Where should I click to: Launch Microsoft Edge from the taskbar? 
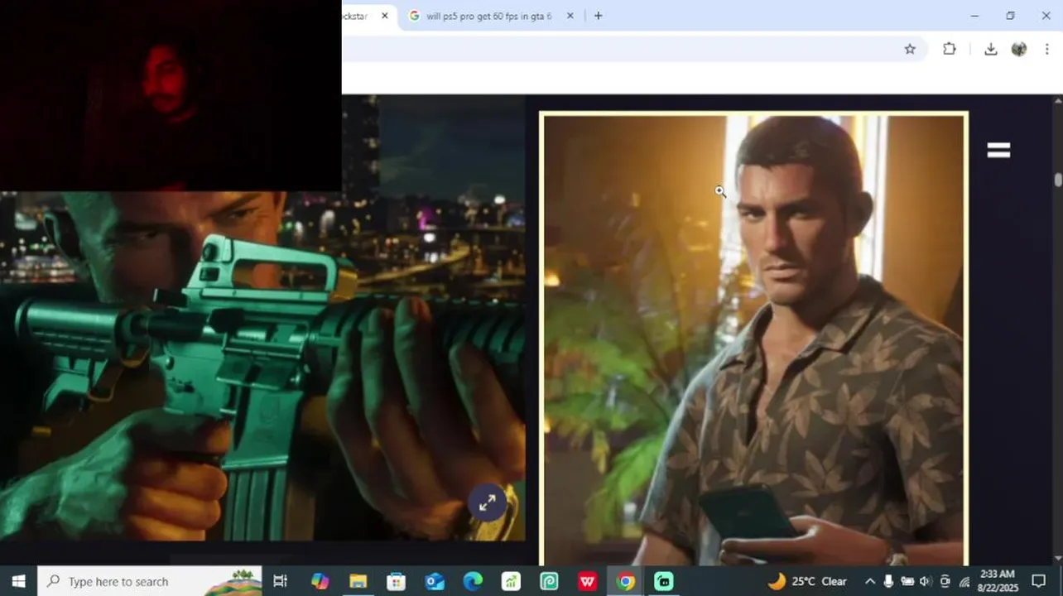tap(473, 581)
